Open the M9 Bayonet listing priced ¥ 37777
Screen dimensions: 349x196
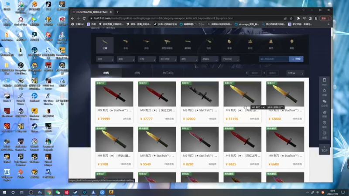click(157, 102)
